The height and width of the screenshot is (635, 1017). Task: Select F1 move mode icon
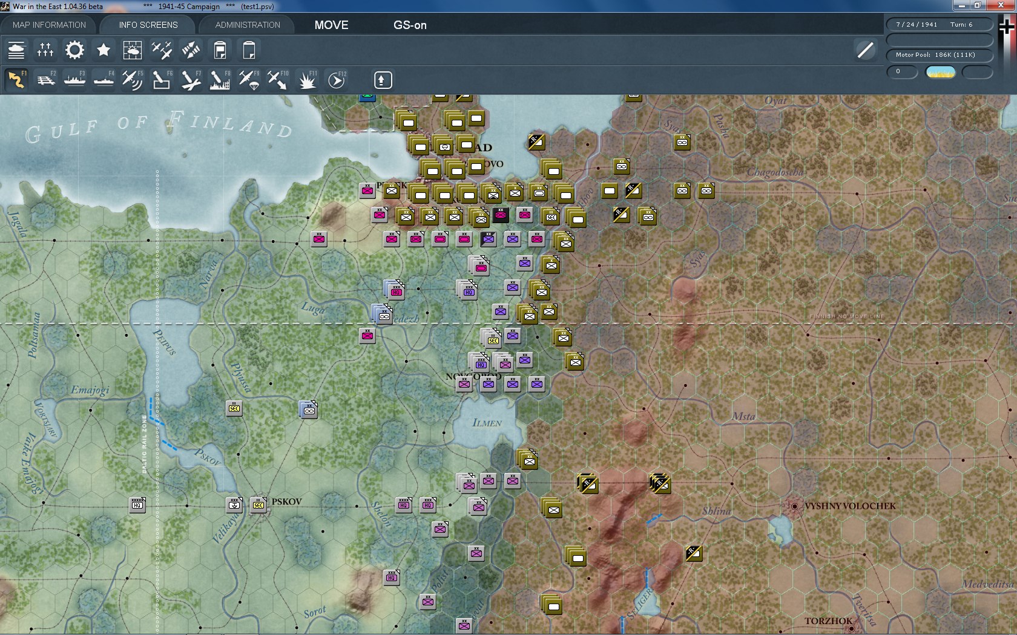pos(16,80)
